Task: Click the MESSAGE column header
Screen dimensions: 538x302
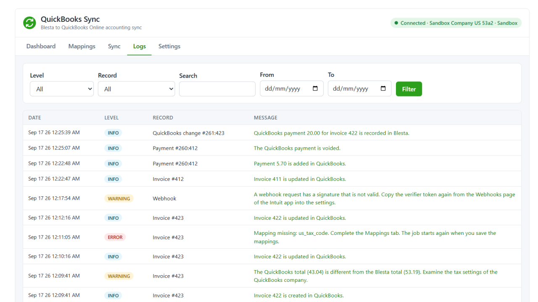Action: 266,118
